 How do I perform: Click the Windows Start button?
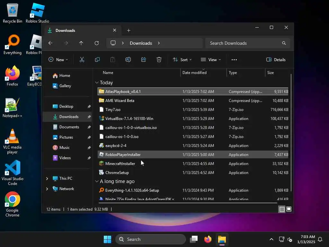107,239
